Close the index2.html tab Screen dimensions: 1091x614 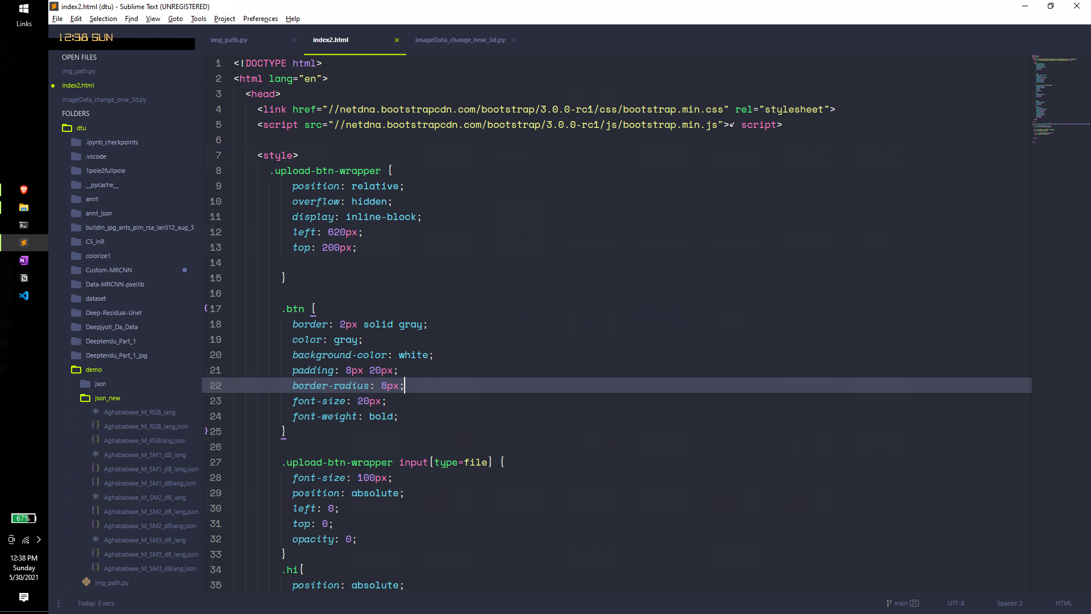point(397,40)
